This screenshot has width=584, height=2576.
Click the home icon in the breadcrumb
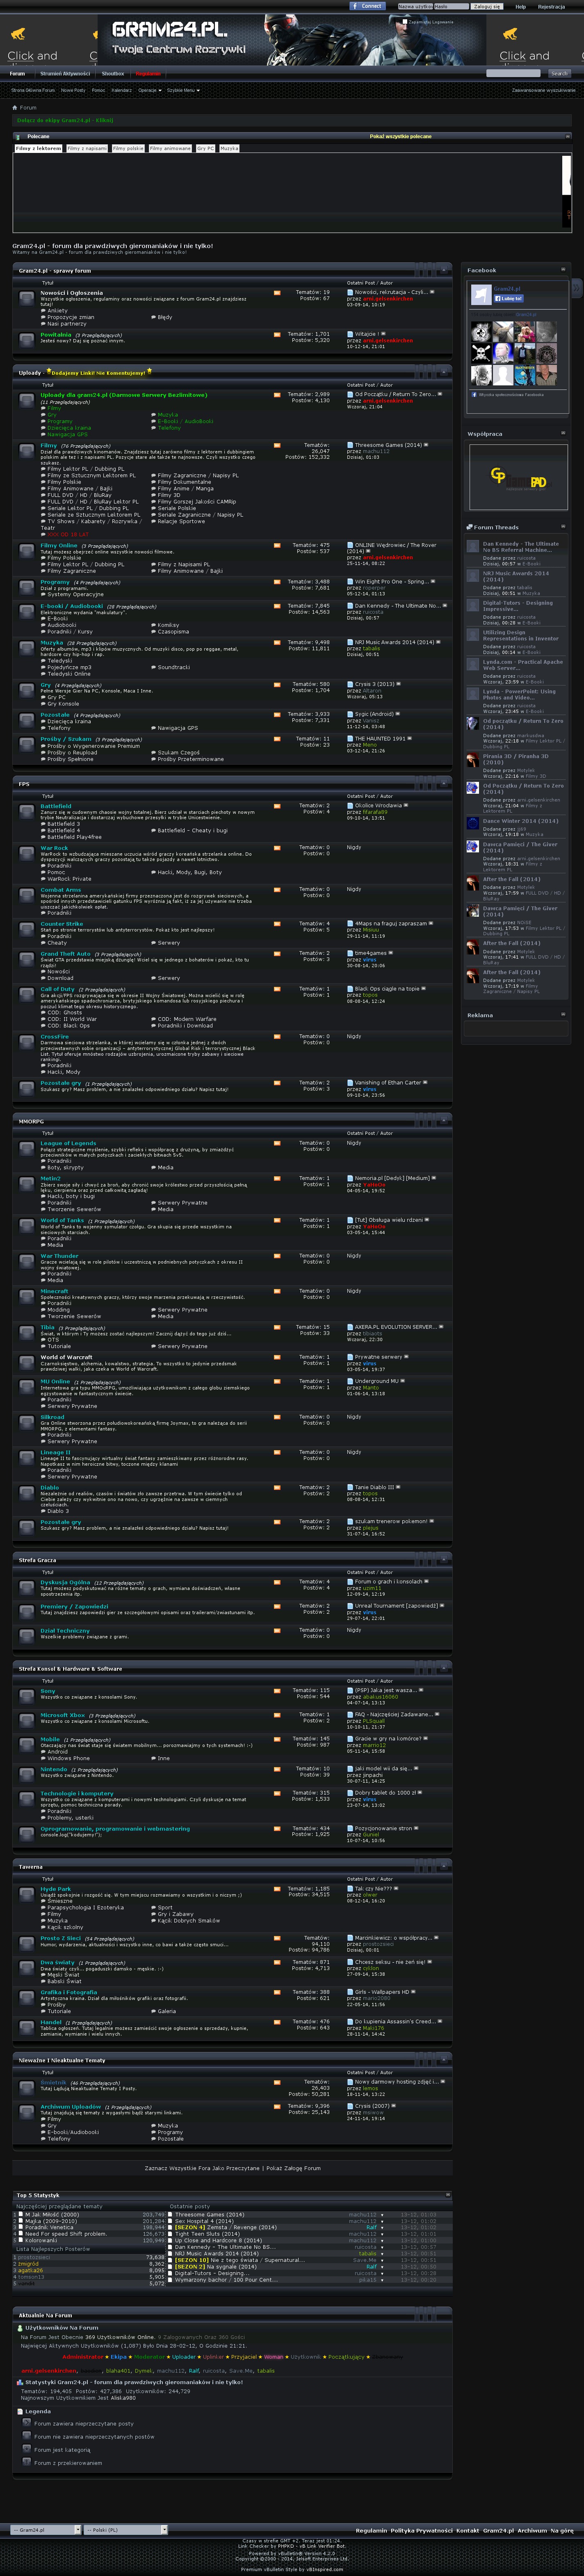[x=14, y=107]
